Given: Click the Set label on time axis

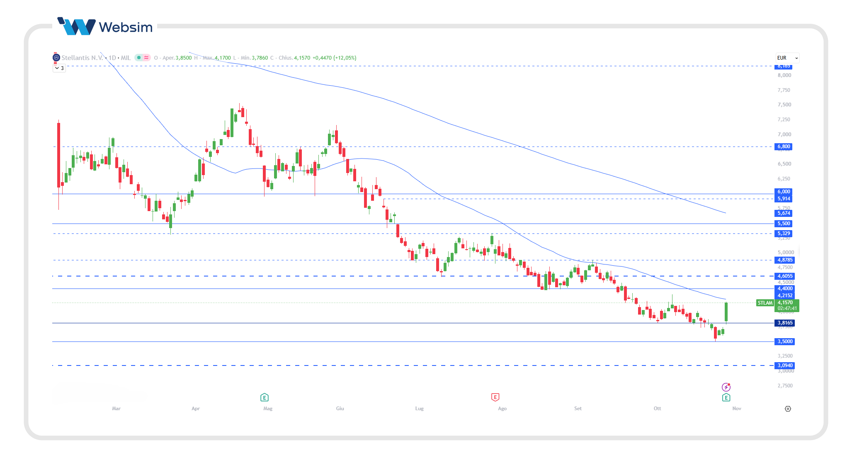Looking at the screenshot, I should click(x=578, y=409).
